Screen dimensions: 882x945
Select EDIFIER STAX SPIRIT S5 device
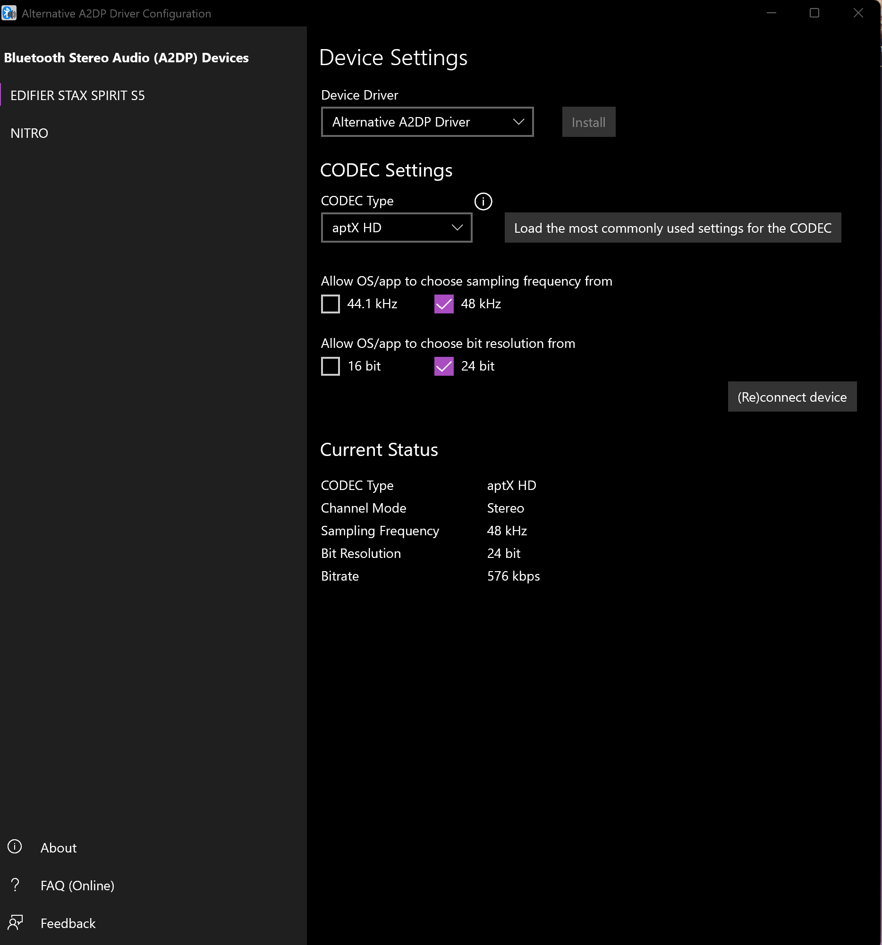pyautogui.click(x=153, y=95)
